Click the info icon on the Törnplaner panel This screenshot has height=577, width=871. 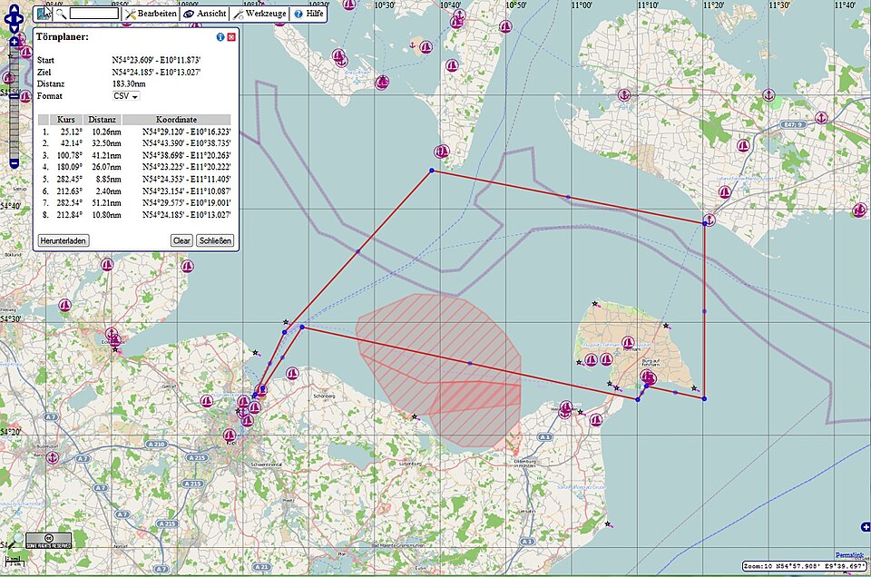point(220,37)
